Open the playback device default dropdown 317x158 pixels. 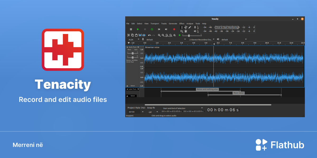click(234, 39)
